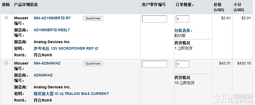
Task: Click customer part number field for AD549KHZ
Action: [154, 64]
